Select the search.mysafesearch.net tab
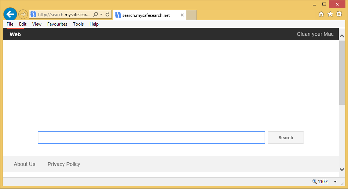 pyautogui.click(x=150, y=15)
